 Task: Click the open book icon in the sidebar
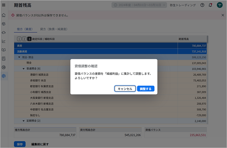[4, 50]
